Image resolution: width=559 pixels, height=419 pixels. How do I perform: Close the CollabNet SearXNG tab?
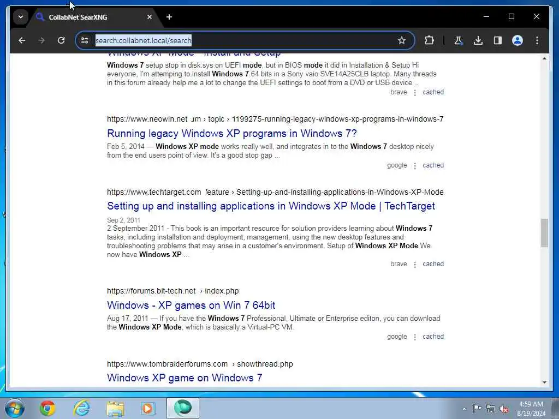pos(150,17)
